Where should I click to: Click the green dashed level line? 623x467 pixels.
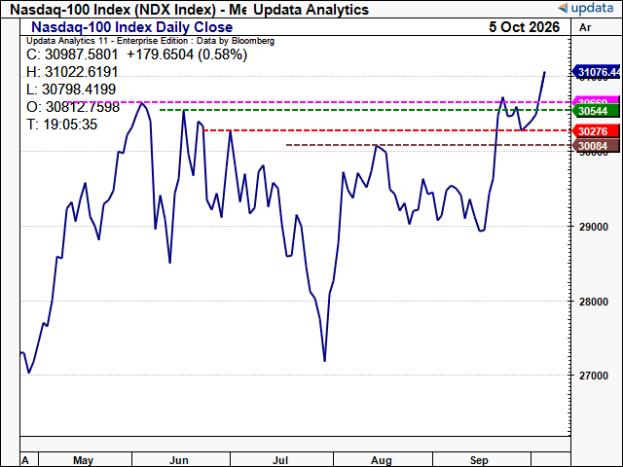point(365,110)
